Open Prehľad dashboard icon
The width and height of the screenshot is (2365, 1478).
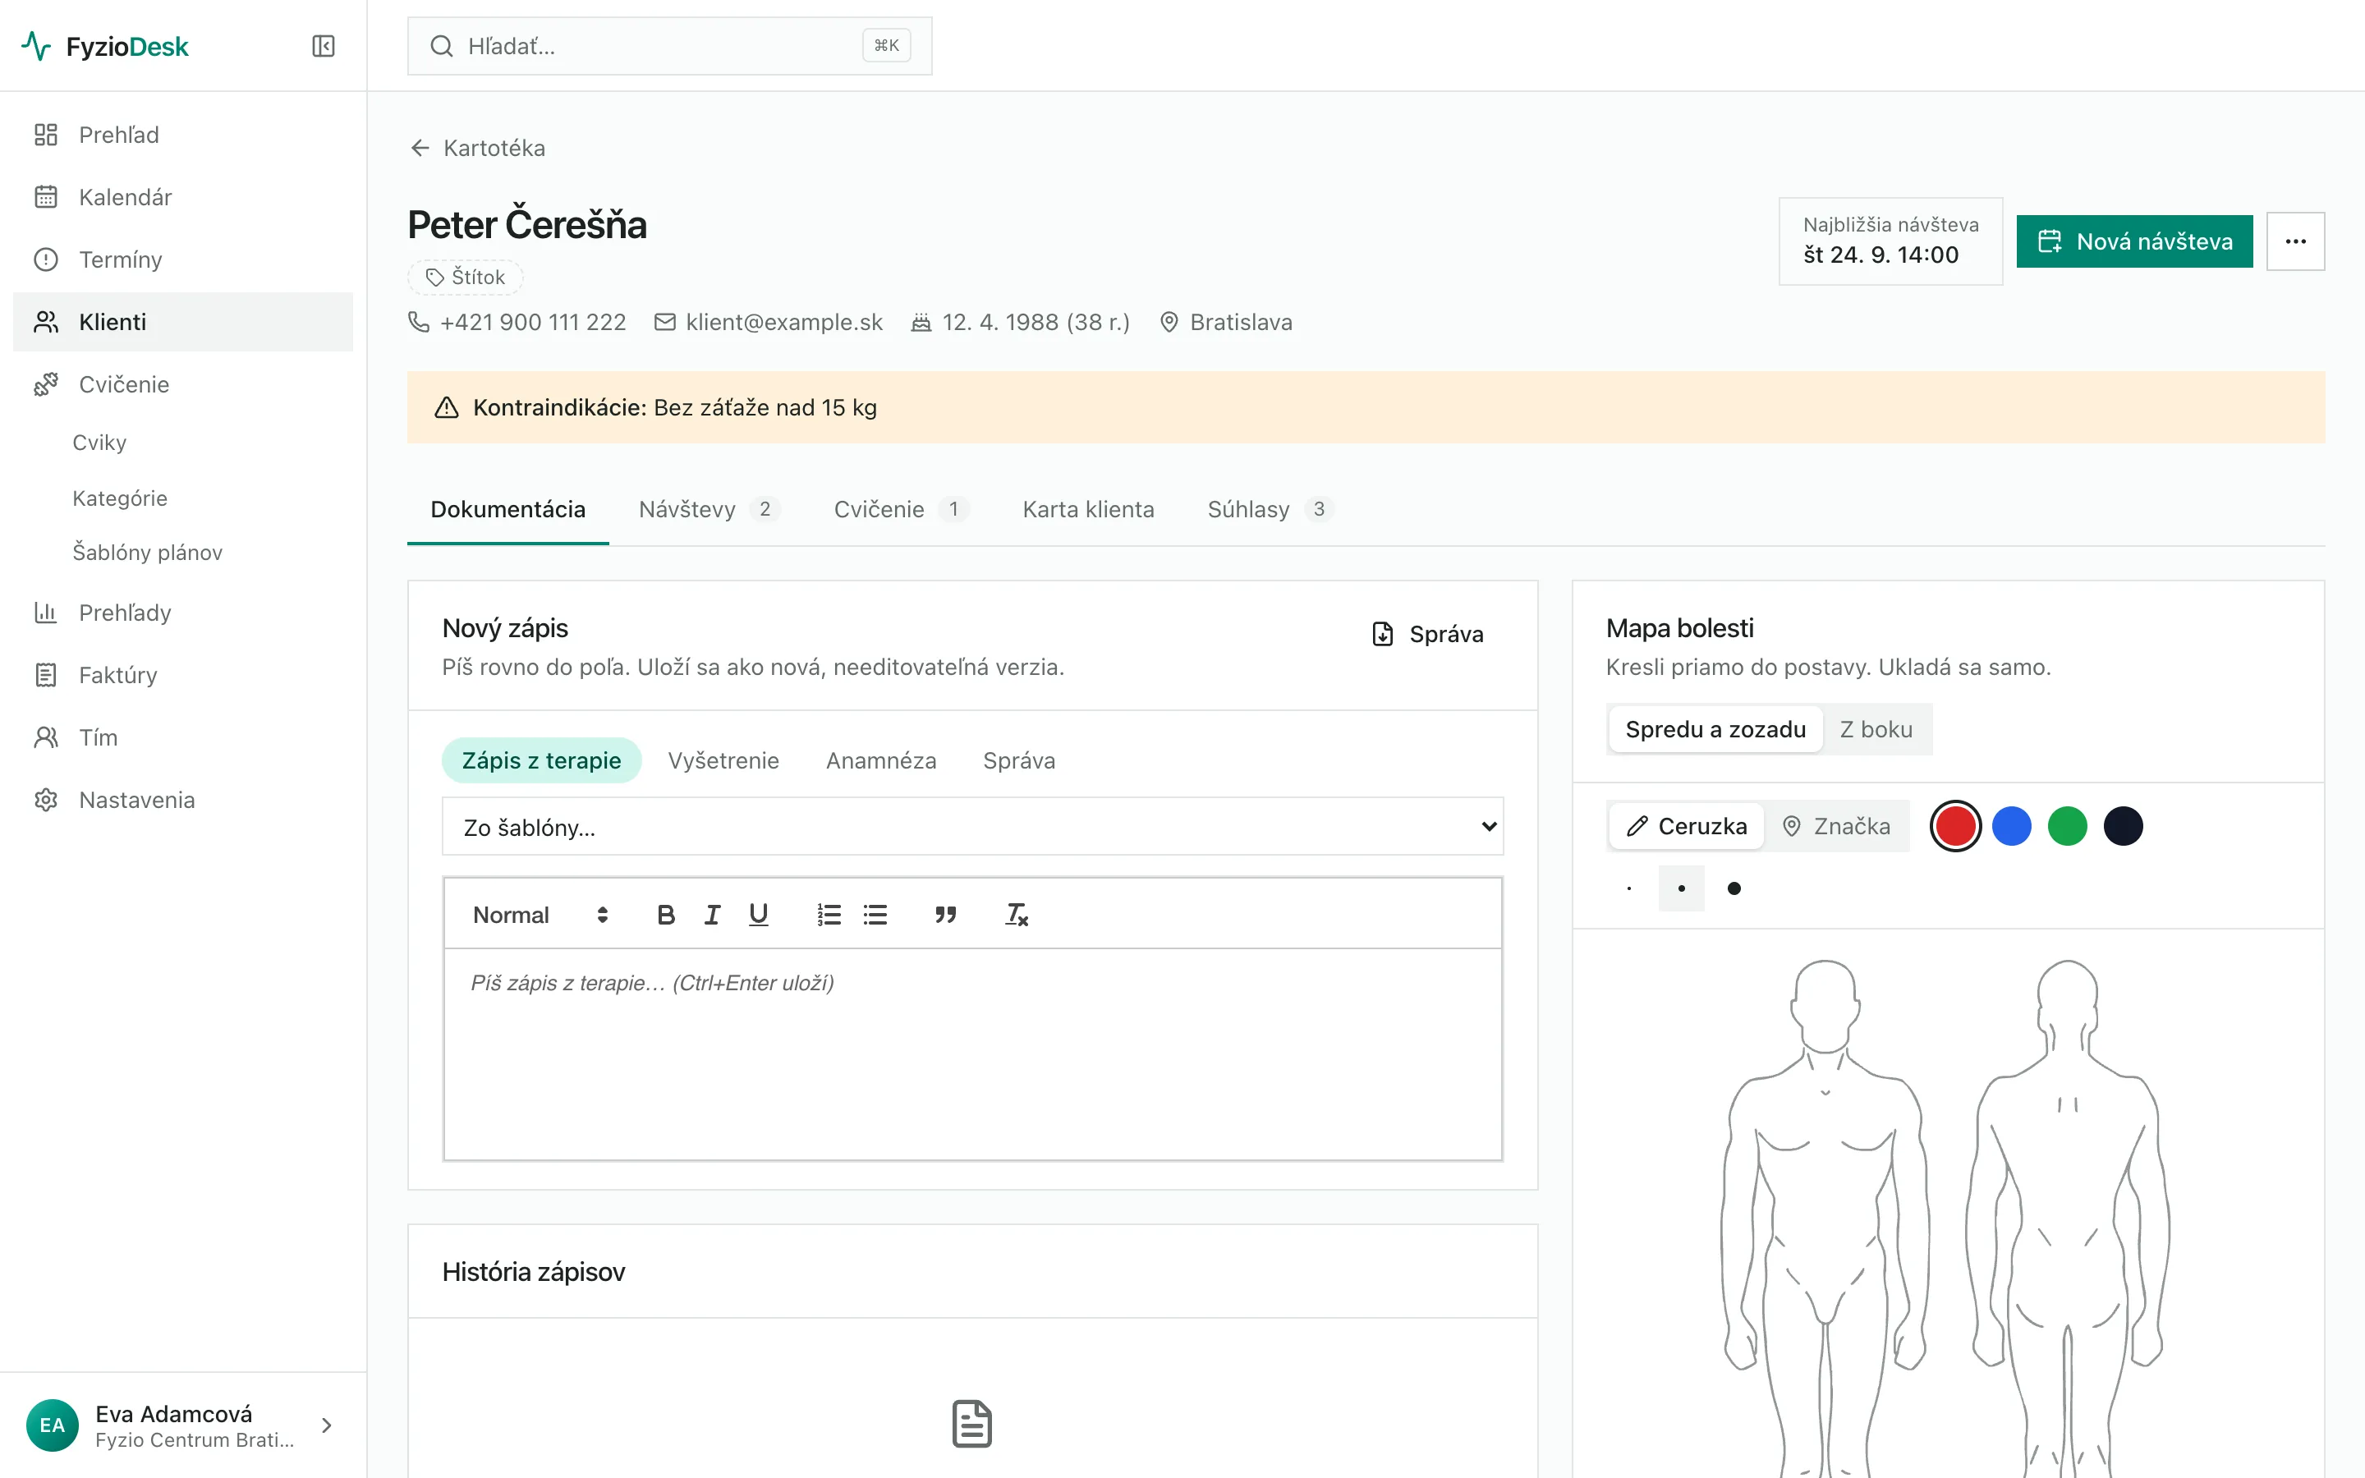point(46,135)
